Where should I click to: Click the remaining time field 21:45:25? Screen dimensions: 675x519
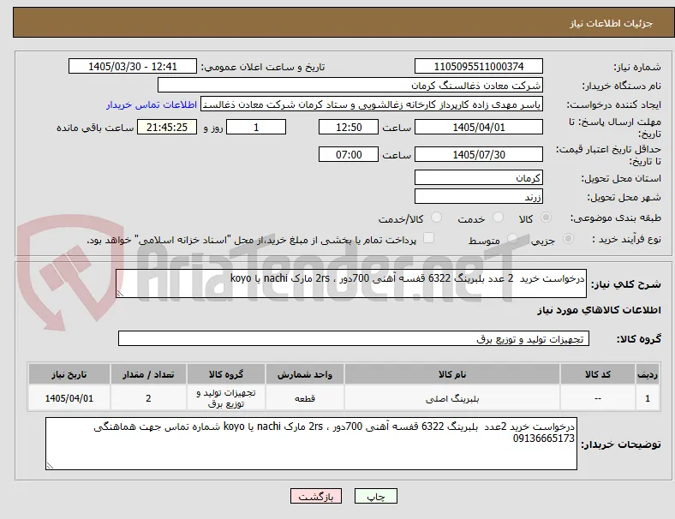tap(167, 127)
